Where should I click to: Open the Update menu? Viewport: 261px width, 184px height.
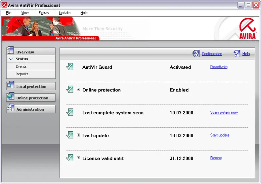pos(65,13)
